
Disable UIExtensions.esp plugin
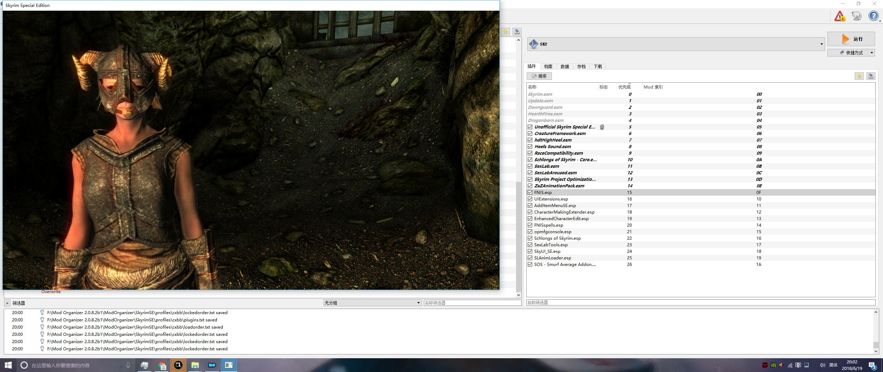(530, 199)
